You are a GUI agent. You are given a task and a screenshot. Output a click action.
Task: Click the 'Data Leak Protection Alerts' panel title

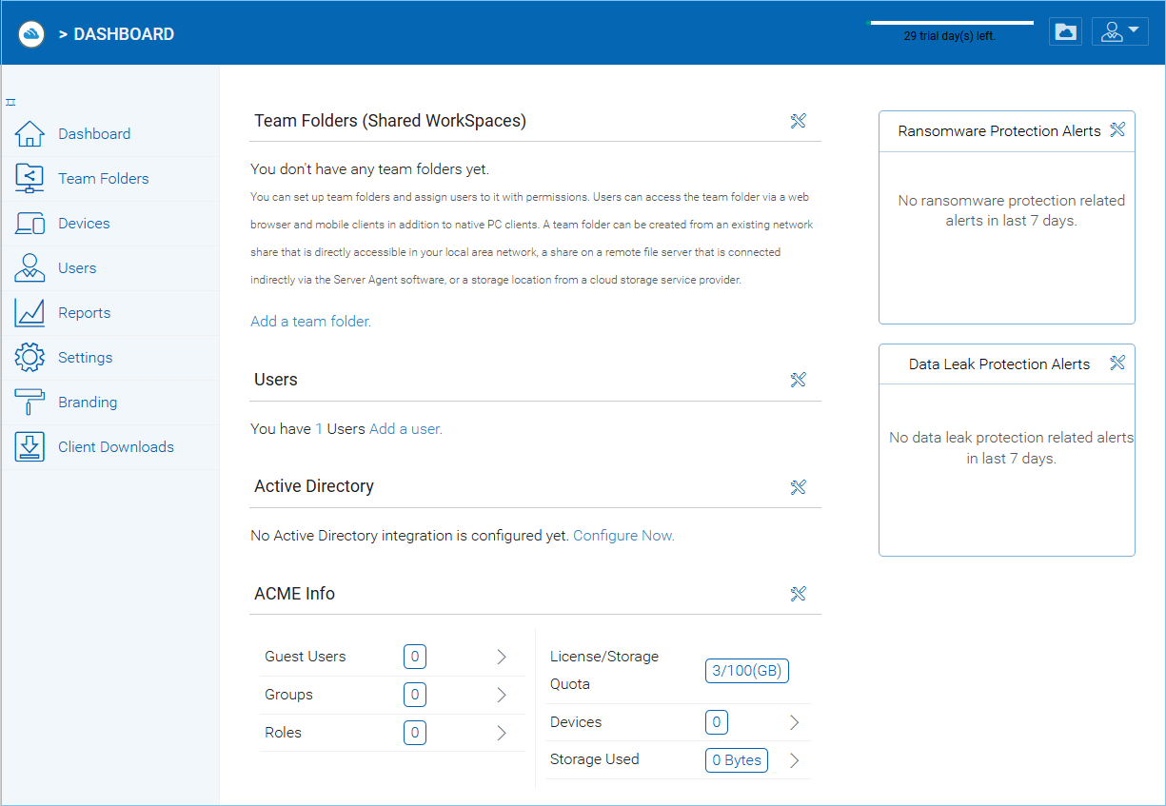[999, 364]
